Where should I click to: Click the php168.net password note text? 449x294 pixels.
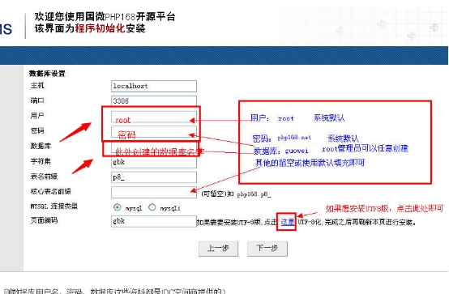point(294,138)
